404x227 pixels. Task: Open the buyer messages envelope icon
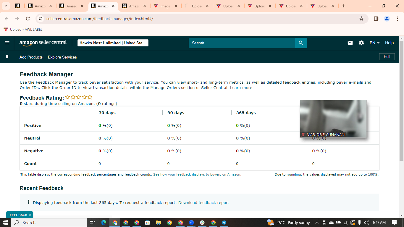point(350,43)
